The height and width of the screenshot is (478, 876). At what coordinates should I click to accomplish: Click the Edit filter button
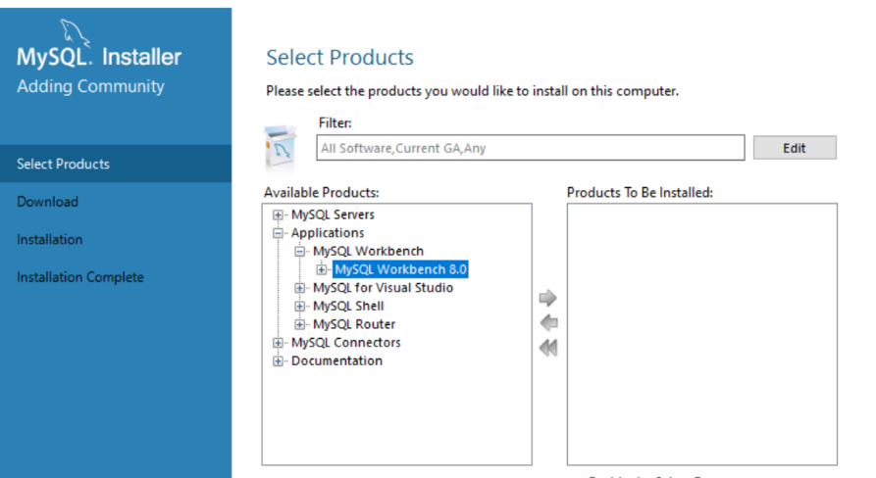[x=795, y=148]
